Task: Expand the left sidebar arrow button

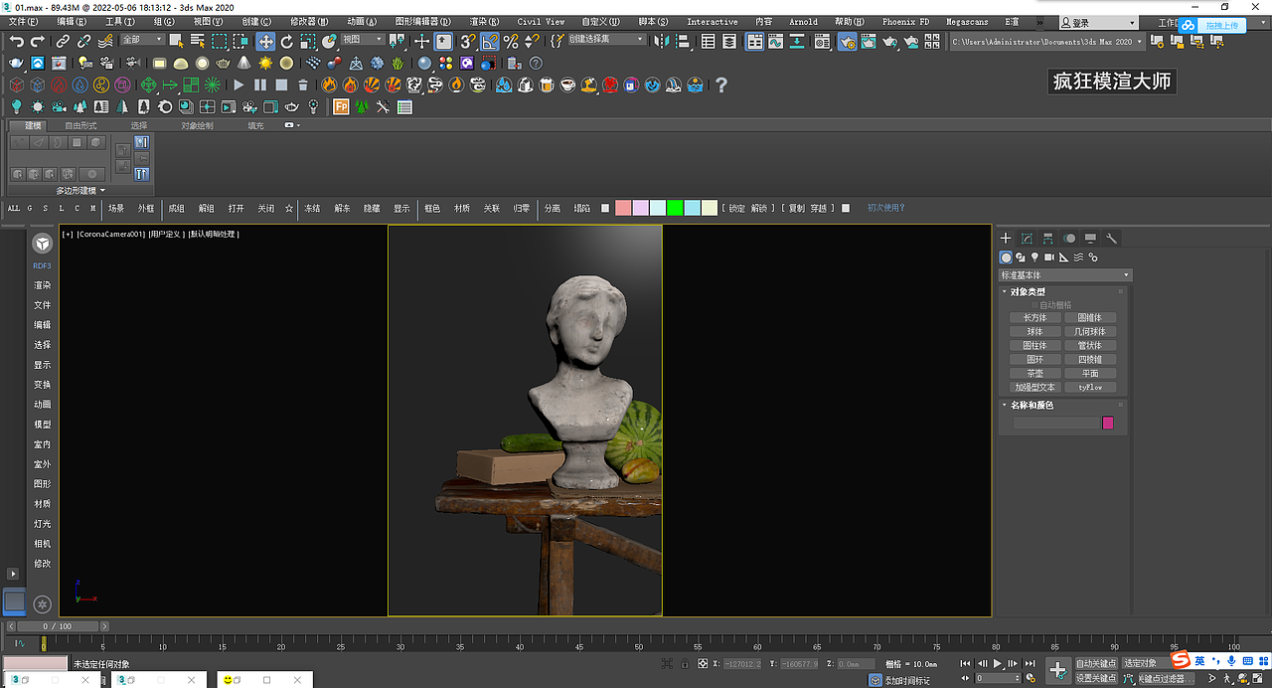Action: pyautogui.click(x=13, y=574)
